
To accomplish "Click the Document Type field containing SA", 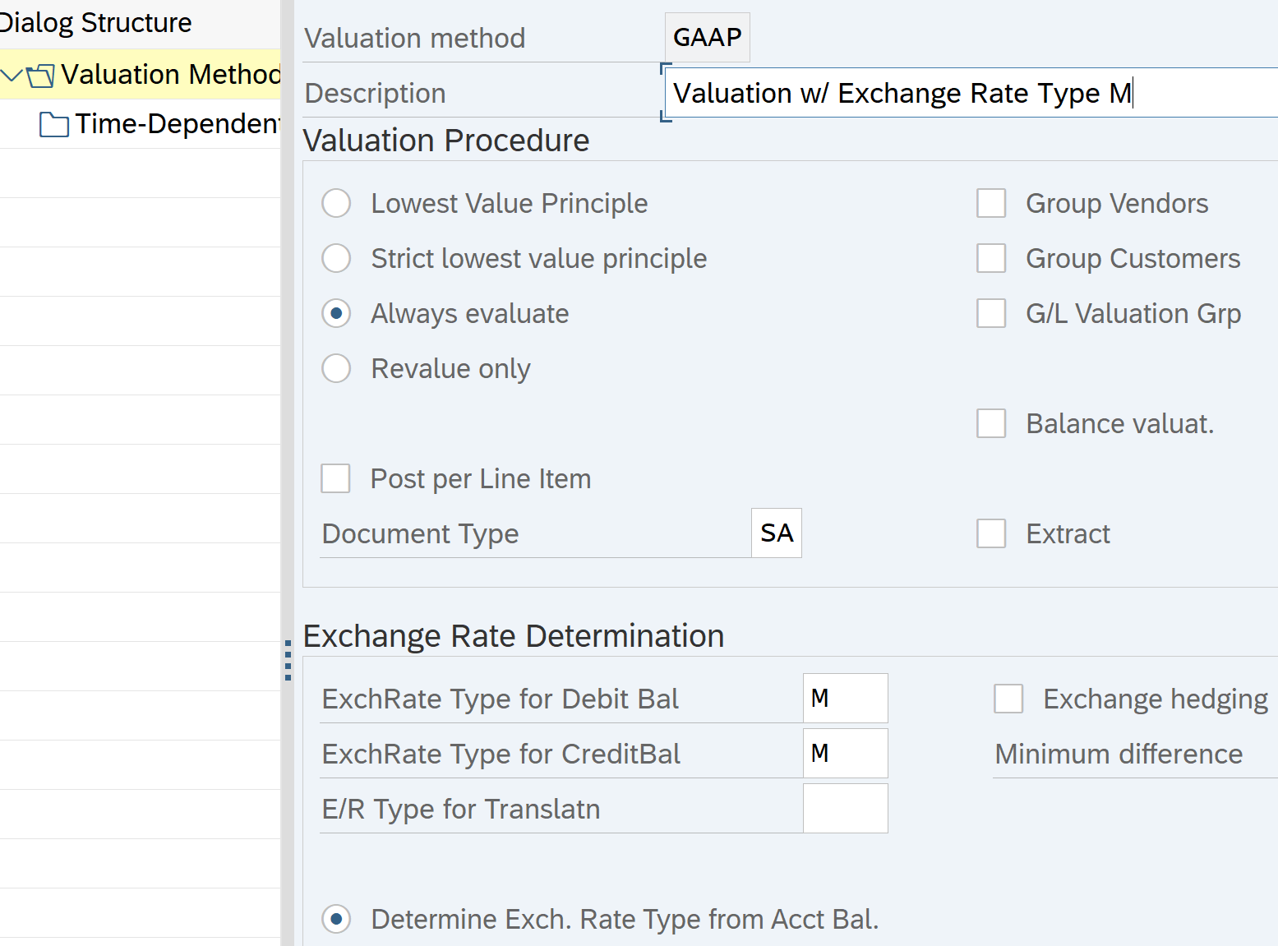I will [777, 533].
